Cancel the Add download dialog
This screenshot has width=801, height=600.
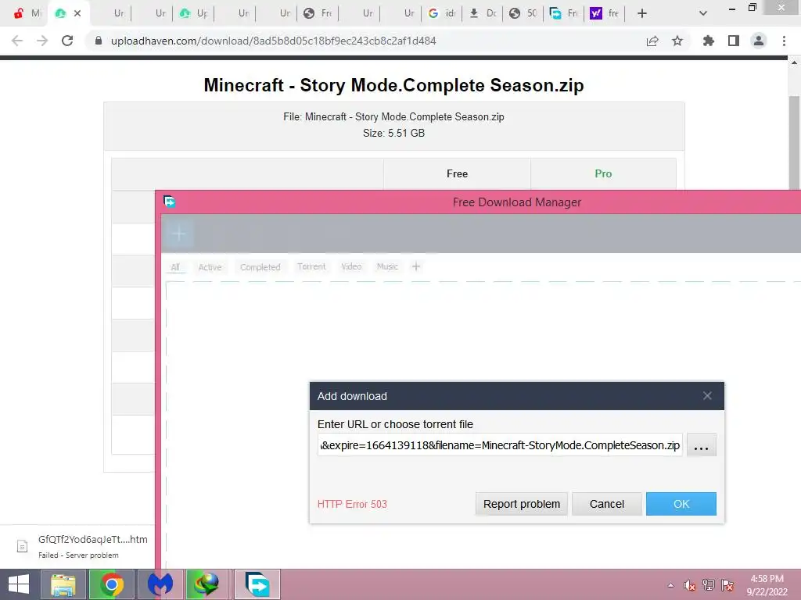tap(606, 504)
